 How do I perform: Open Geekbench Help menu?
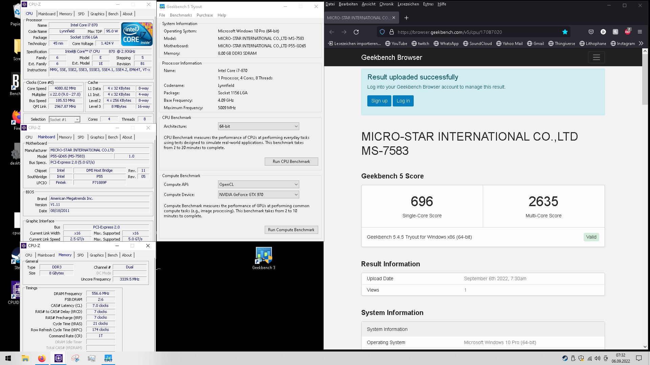pyautogui.click(x=222, y=15)
